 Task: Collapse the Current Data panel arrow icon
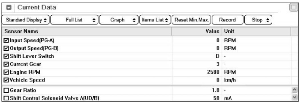[x=9, y=8]
